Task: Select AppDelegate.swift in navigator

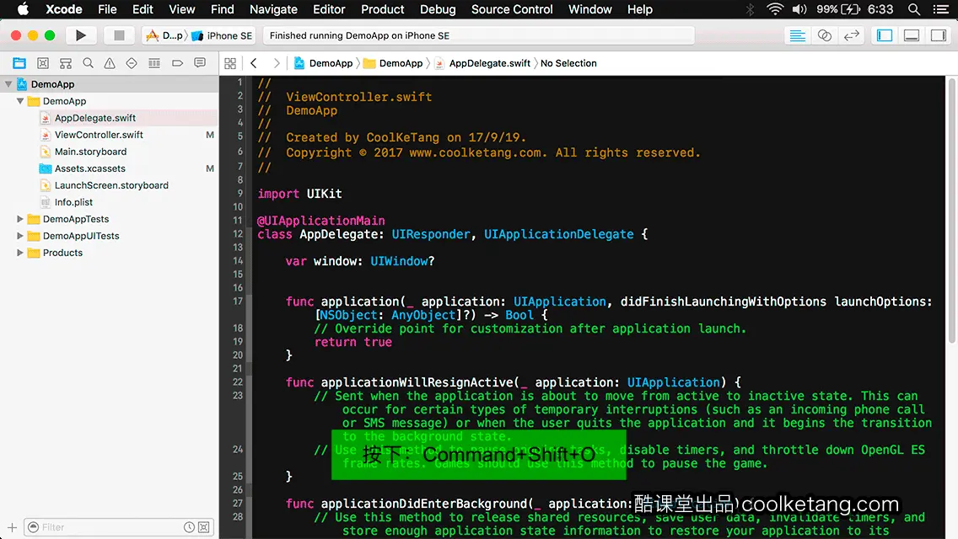Action: (95, 118)
